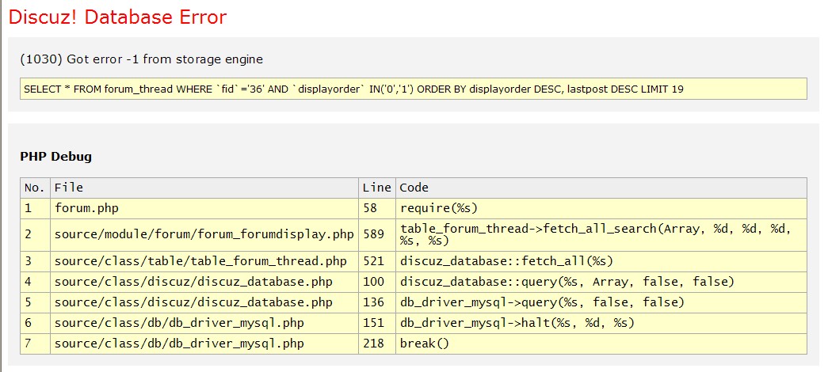Viewport: 828px width, 372px height.
Task: Click line number 136
Action: click(x=377, y=302)
